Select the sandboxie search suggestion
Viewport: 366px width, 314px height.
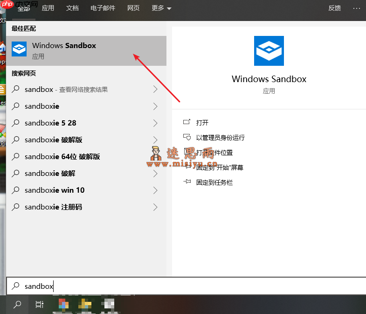[86, 106]
